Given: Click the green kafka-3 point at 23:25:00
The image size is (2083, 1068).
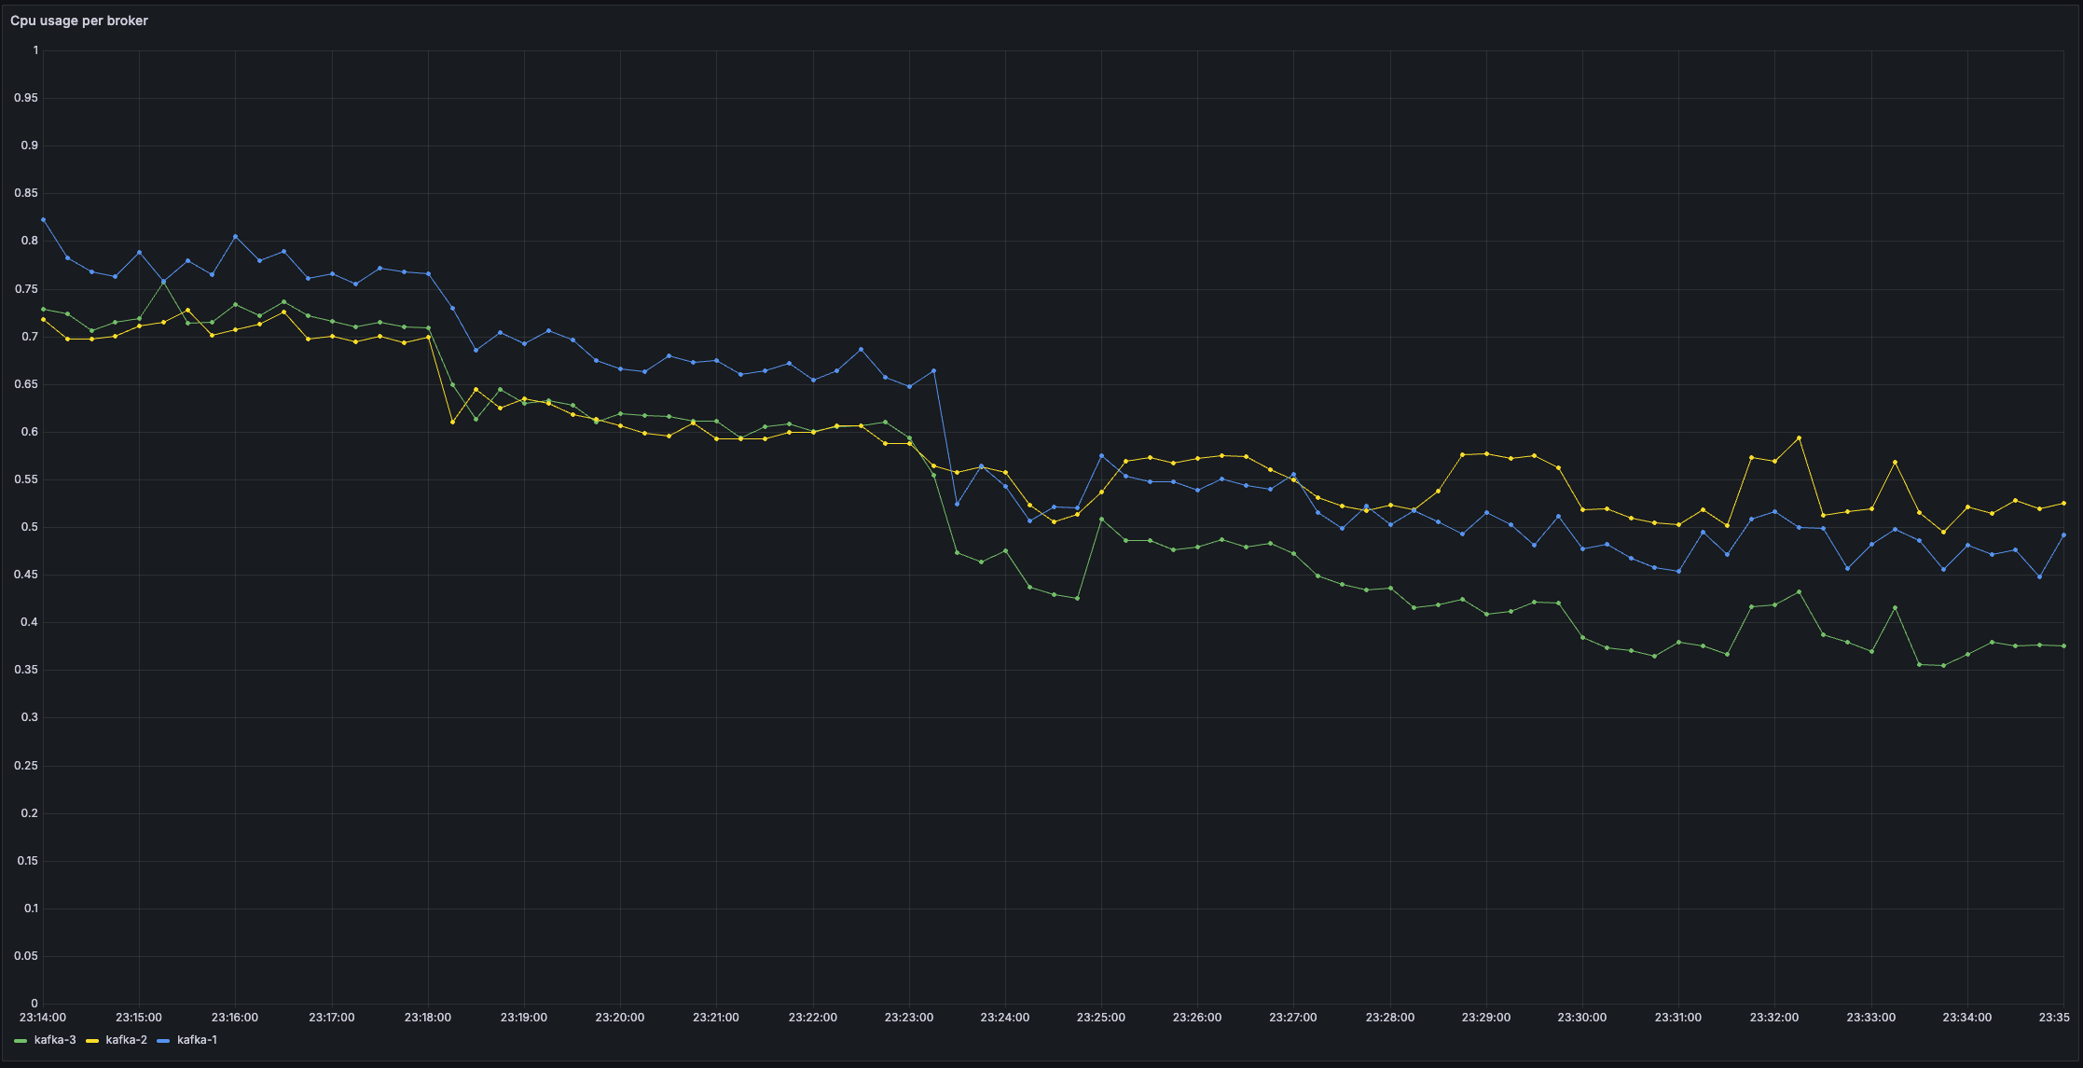Looking at the screenshot, I should (x=1101, y=519).
